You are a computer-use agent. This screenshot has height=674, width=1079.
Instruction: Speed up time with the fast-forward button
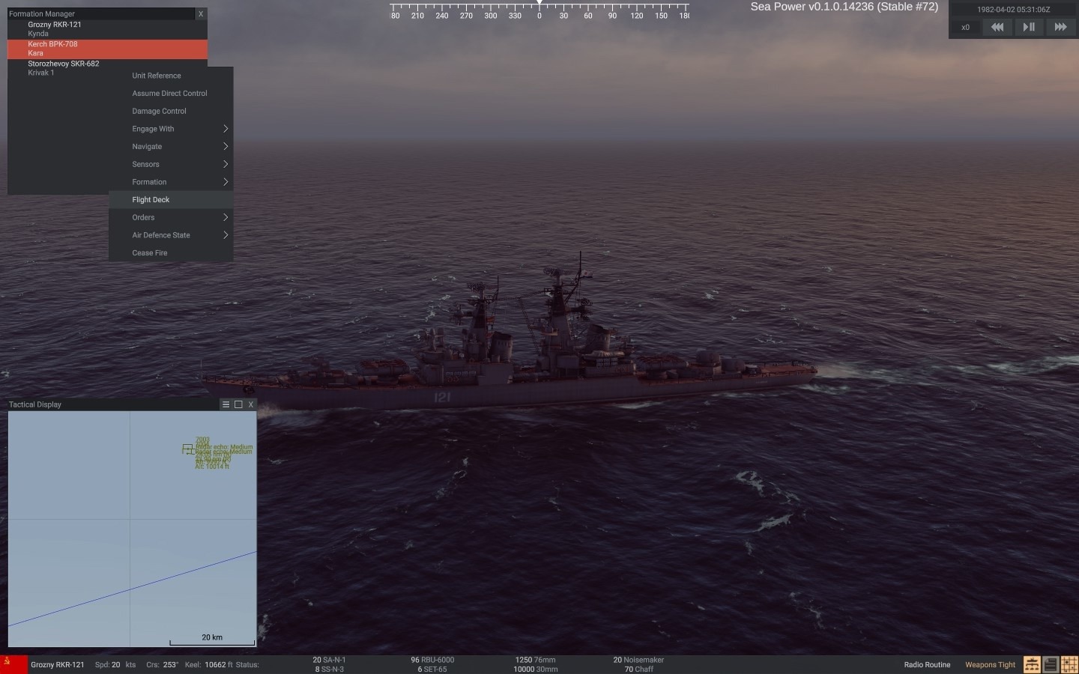1060,27
